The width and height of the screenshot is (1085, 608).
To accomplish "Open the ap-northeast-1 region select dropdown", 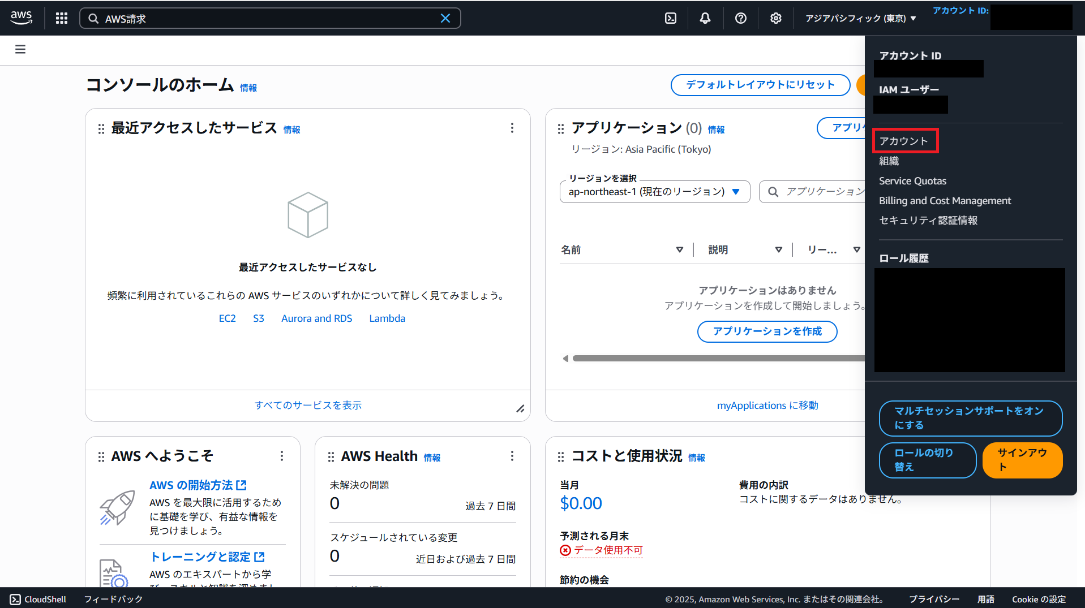I will point(655,192).
